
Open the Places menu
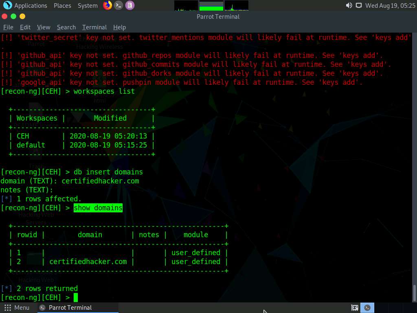point(62,5)
